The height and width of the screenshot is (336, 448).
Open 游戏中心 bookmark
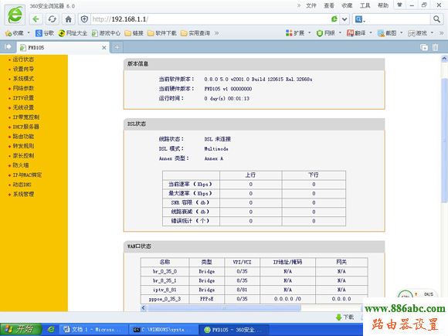pyautogui.click(x=106, y=33)
